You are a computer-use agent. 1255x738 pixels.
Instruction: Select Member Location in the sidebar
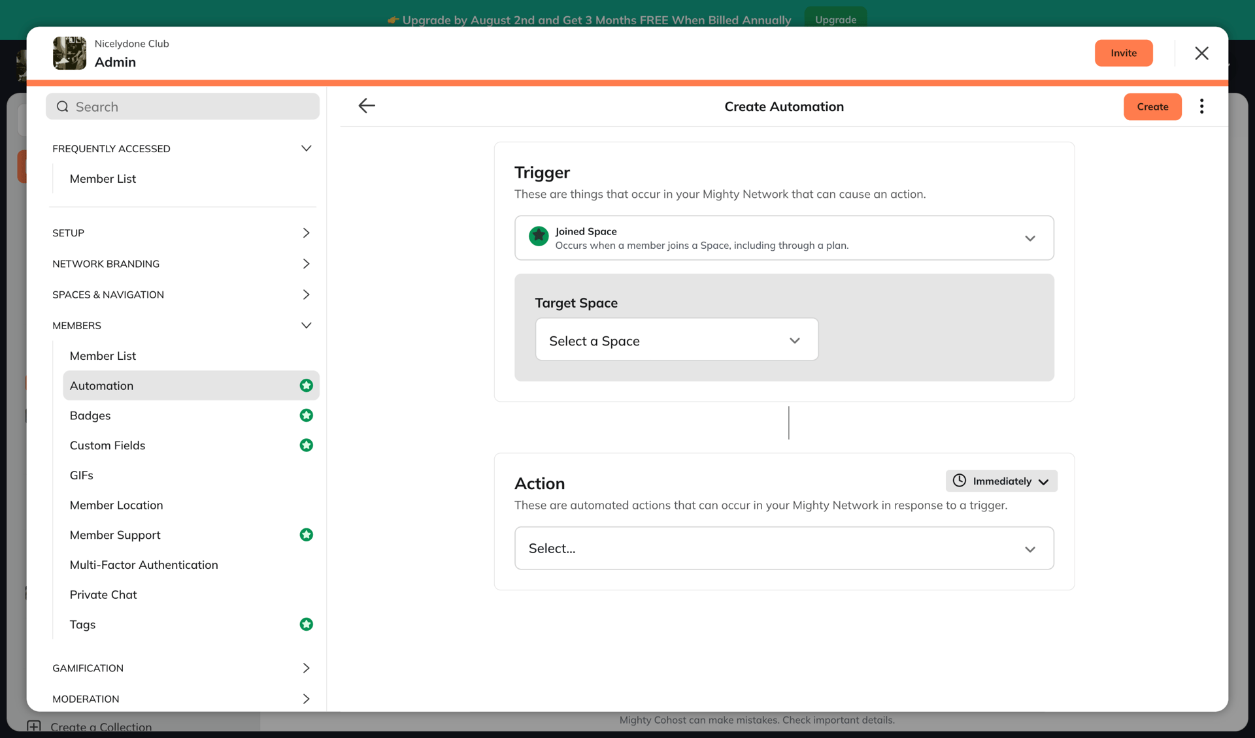pos(116,505)
